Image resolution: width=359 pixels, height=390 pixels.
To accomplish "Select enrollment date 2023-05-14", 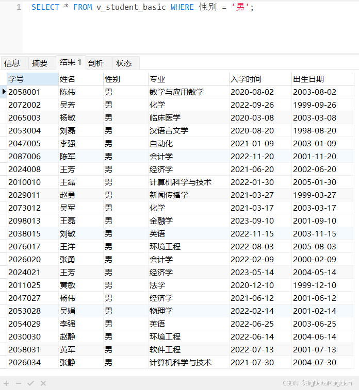I will coord(260,273).
